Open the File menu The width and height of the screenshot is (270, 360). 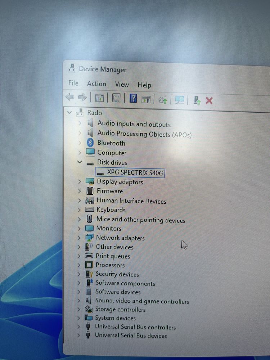point(73,83)
